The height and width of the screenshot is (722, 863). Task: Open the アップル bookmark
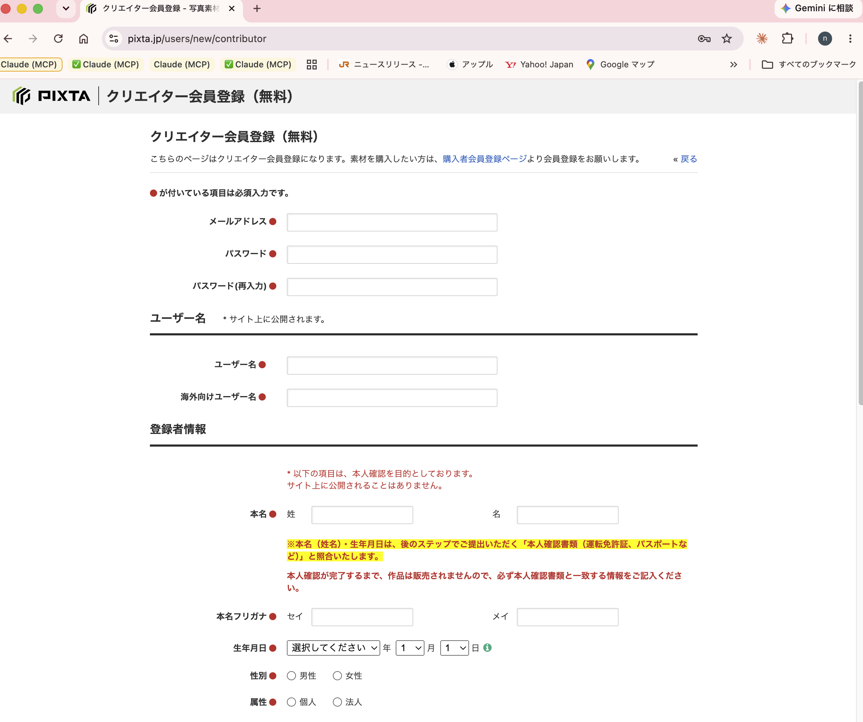pyautogui.click(x=470, y=65)
